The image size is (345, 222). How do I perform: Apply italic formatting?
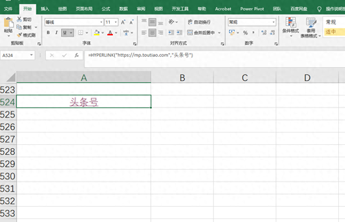[x=56, y=33]
